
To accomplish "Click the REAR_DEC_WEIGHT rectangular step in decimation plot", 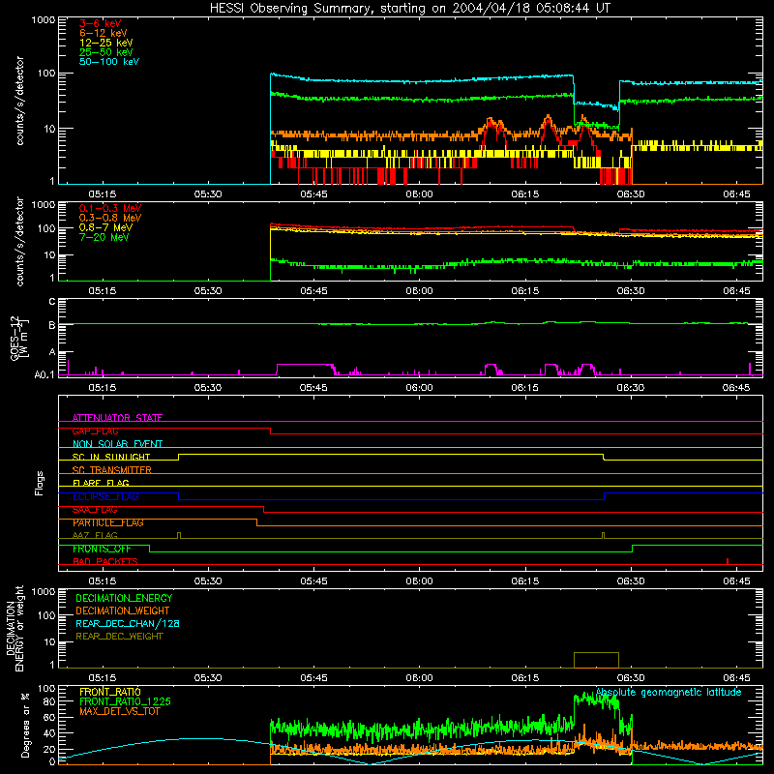I will click(596, 660).
